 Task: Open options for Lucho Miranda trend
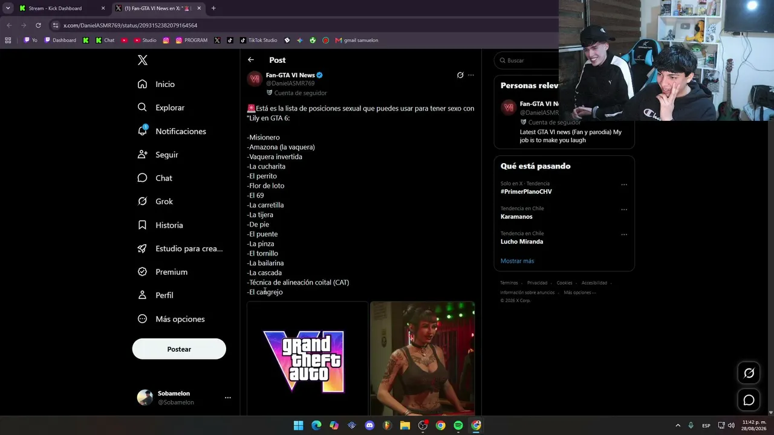click(x=624, y=234)
